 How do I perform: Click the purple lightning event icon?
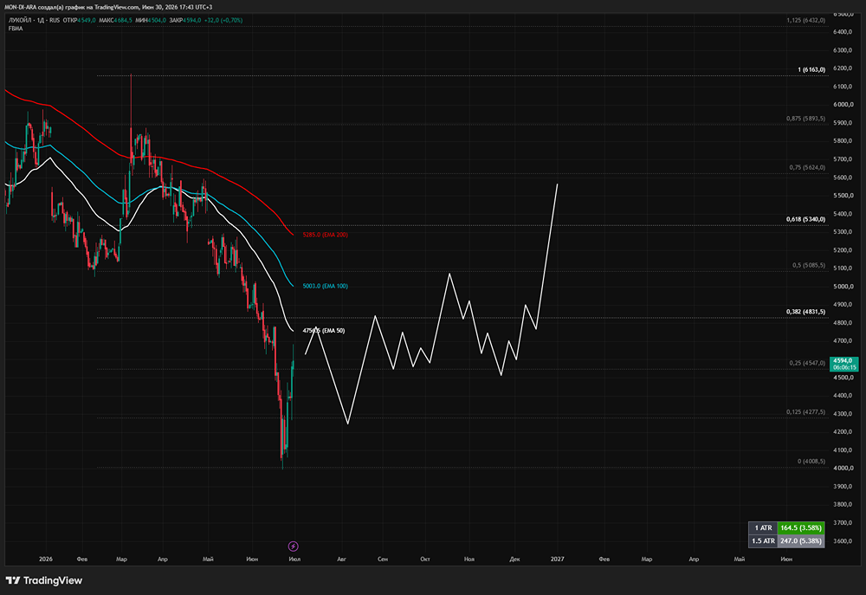pos(294,546)
